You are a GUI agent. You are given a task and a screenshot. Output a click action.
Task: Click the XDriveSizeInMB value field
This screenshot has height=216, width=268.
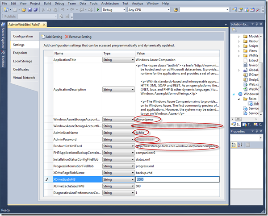coord(177,179)
